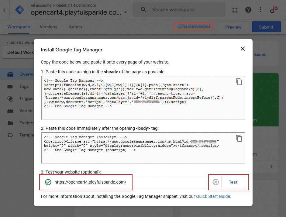This screenshot has width=286, height=217.
Task: Click the Submit button
Action: click(x=266, y=27)
